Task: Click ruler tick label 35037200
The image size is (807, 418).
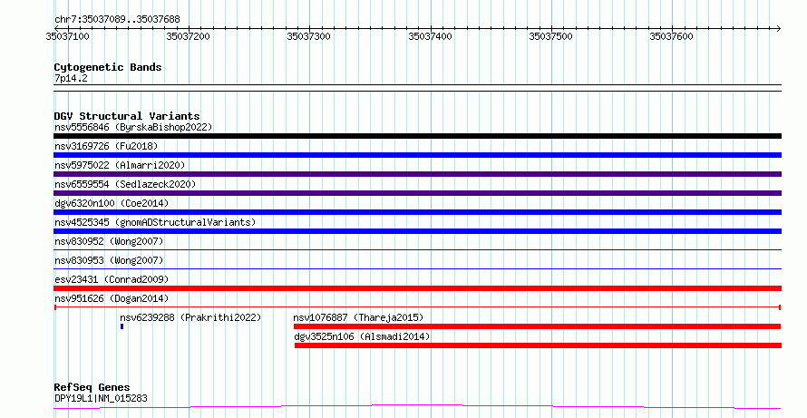Action: click(x=189, y=36)
